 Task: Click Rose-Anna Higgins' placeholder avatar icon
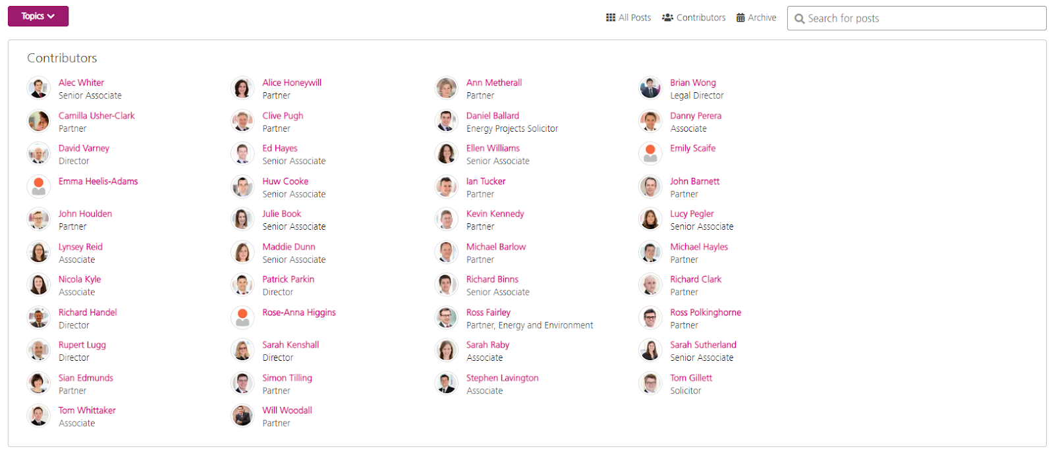tap(242, 318)
